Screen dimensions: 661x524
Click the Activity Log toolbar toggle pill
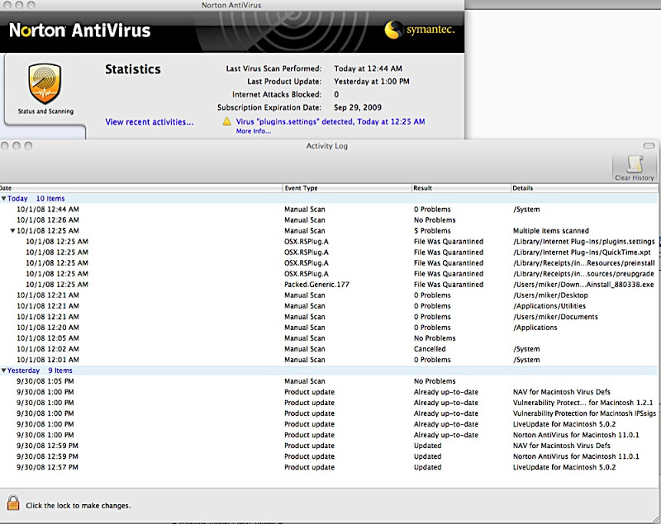tap(649, 145)
